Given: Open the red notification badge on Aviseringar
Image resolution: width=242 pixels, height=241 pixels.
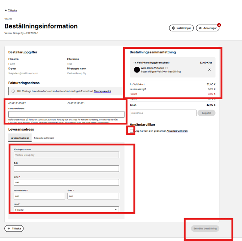Looking at the screenshot, I should 219,25.
